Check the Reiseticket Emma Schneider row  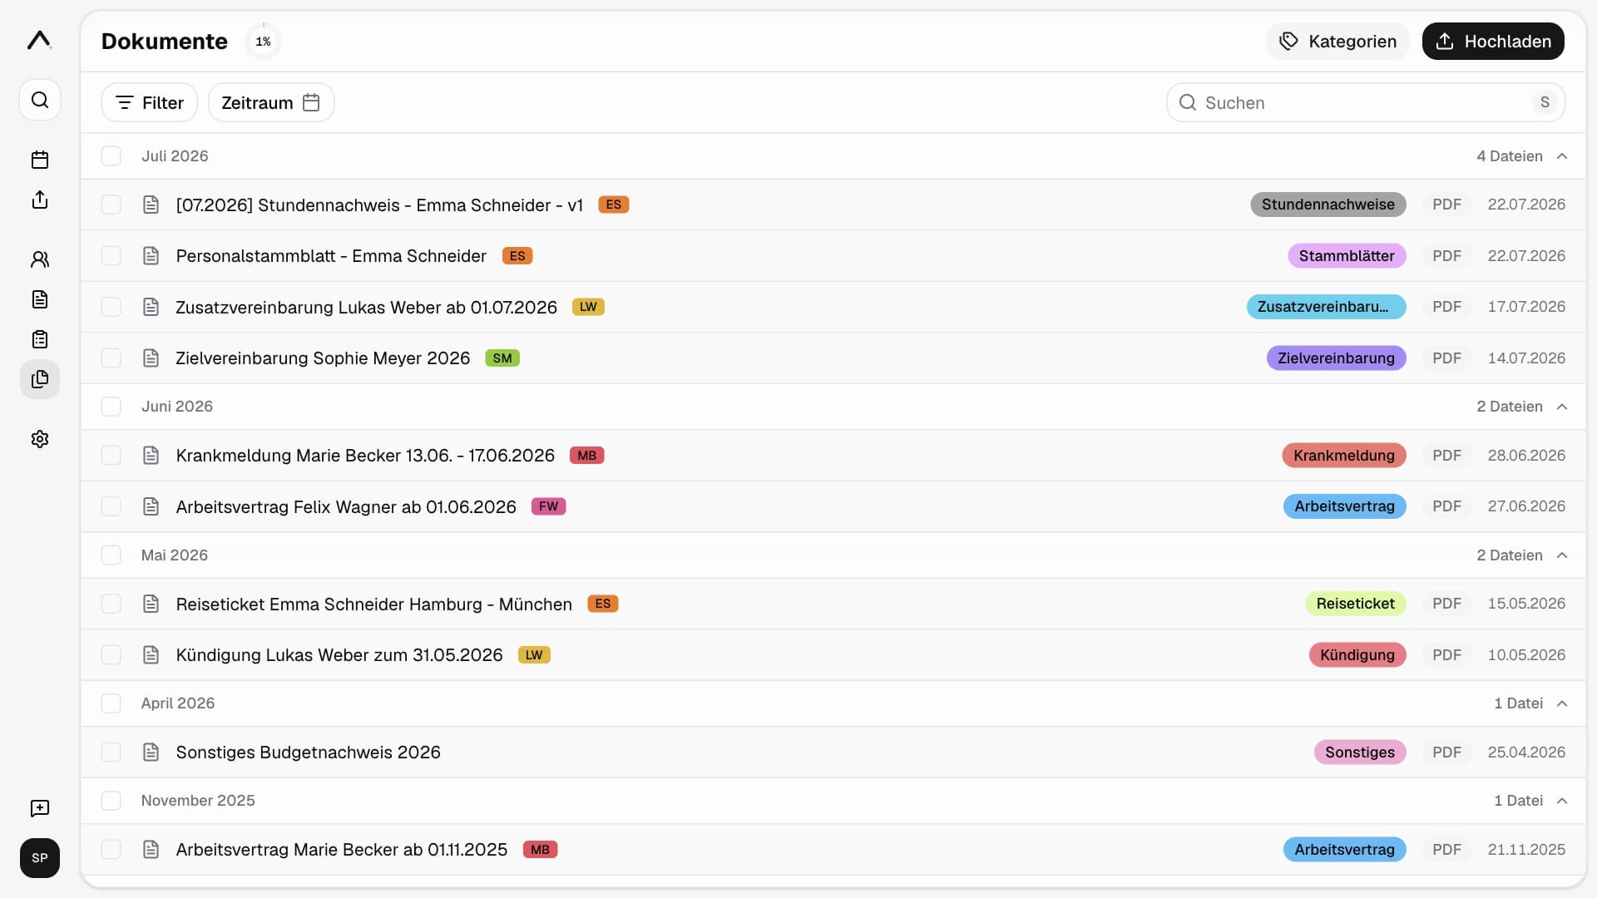click(x=111, y=604)
